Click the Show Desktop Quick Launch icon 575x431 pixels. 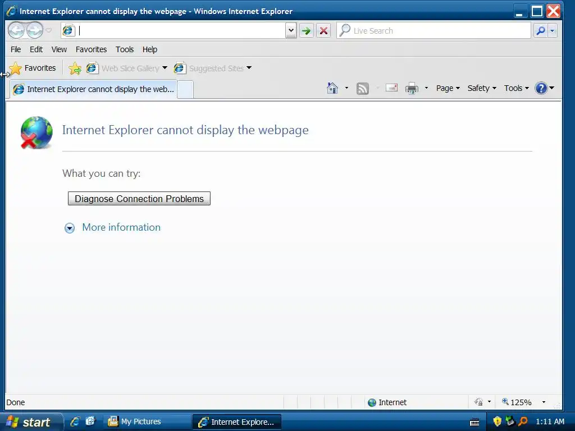point(90,421)
